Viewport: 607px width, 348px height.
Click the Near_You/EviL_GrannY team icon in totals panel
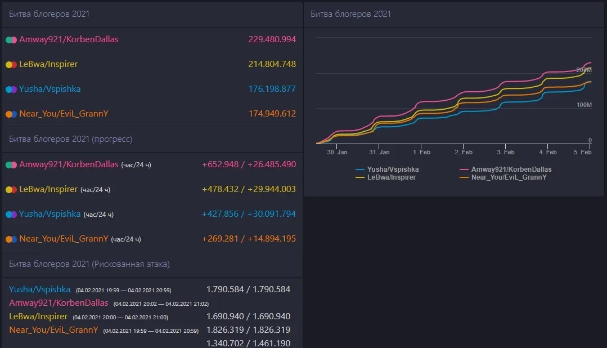point(11,114)
